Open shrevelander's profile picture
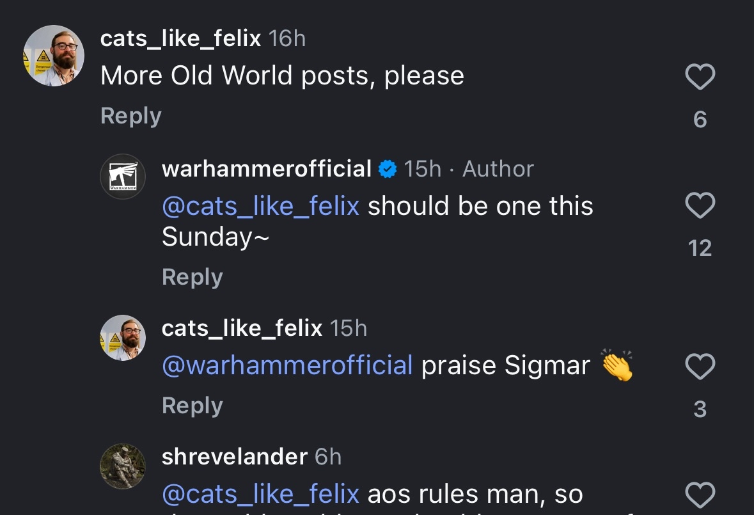Viewport: 754px width, 515px height. click(123, 466)
